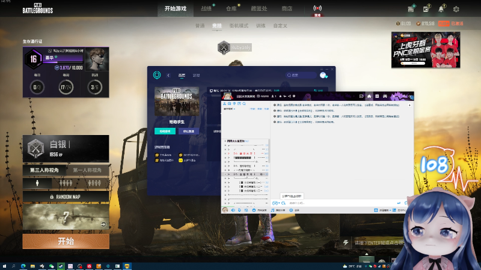Screen dimensions: 481x270
Task: Click the PUBG Battlegrounds cover in accelerator window
Action: point(177,101)
